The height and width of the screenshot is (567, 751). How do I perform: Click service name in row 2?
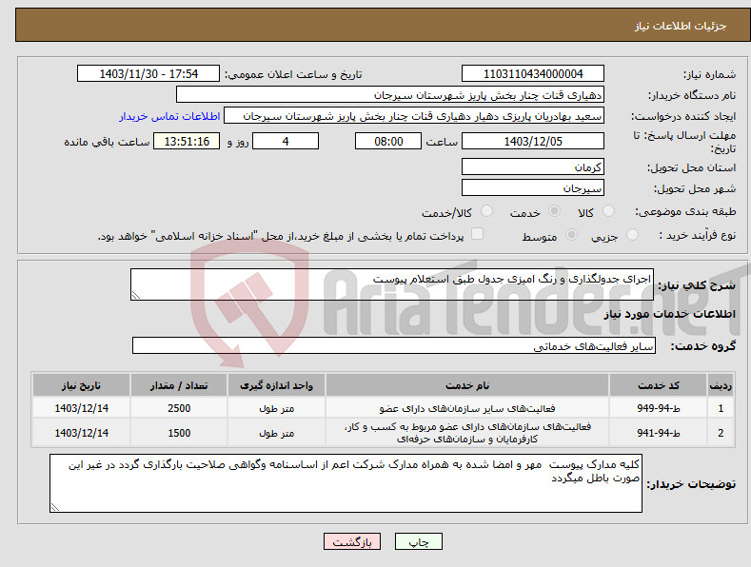pos(467,433)
